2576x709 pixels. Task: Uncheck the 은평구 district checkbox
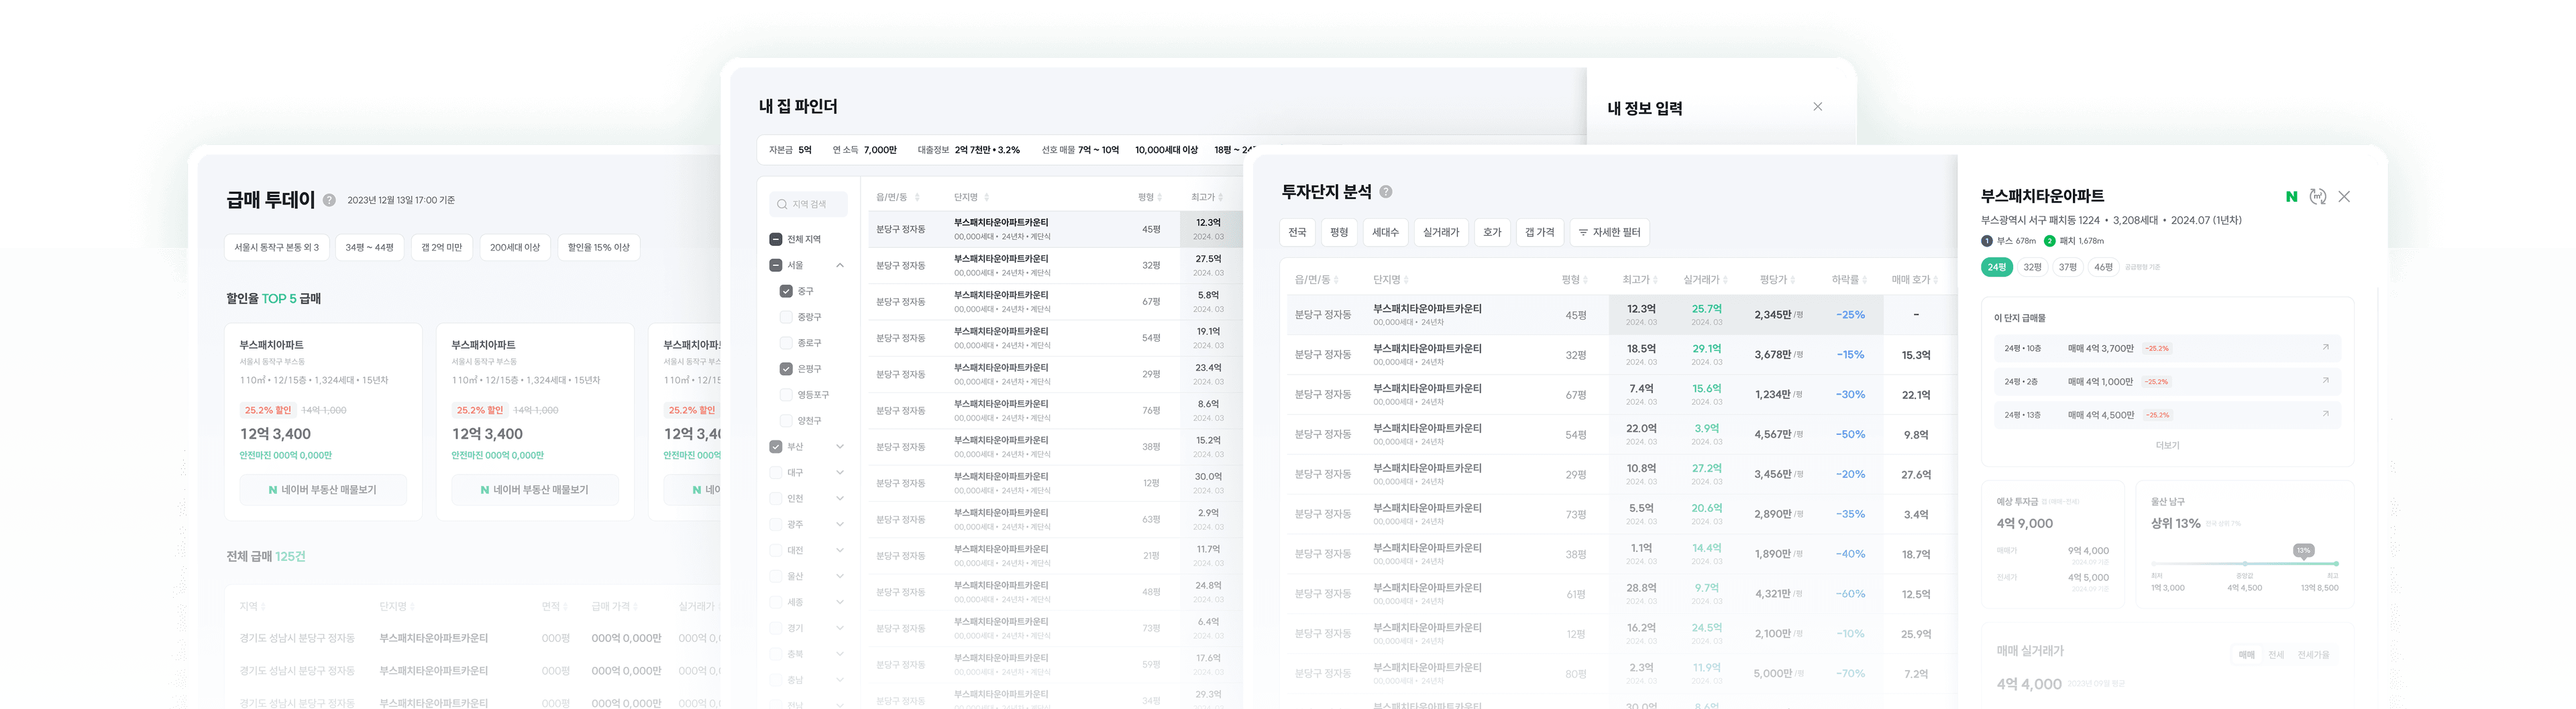pos(786,369)
